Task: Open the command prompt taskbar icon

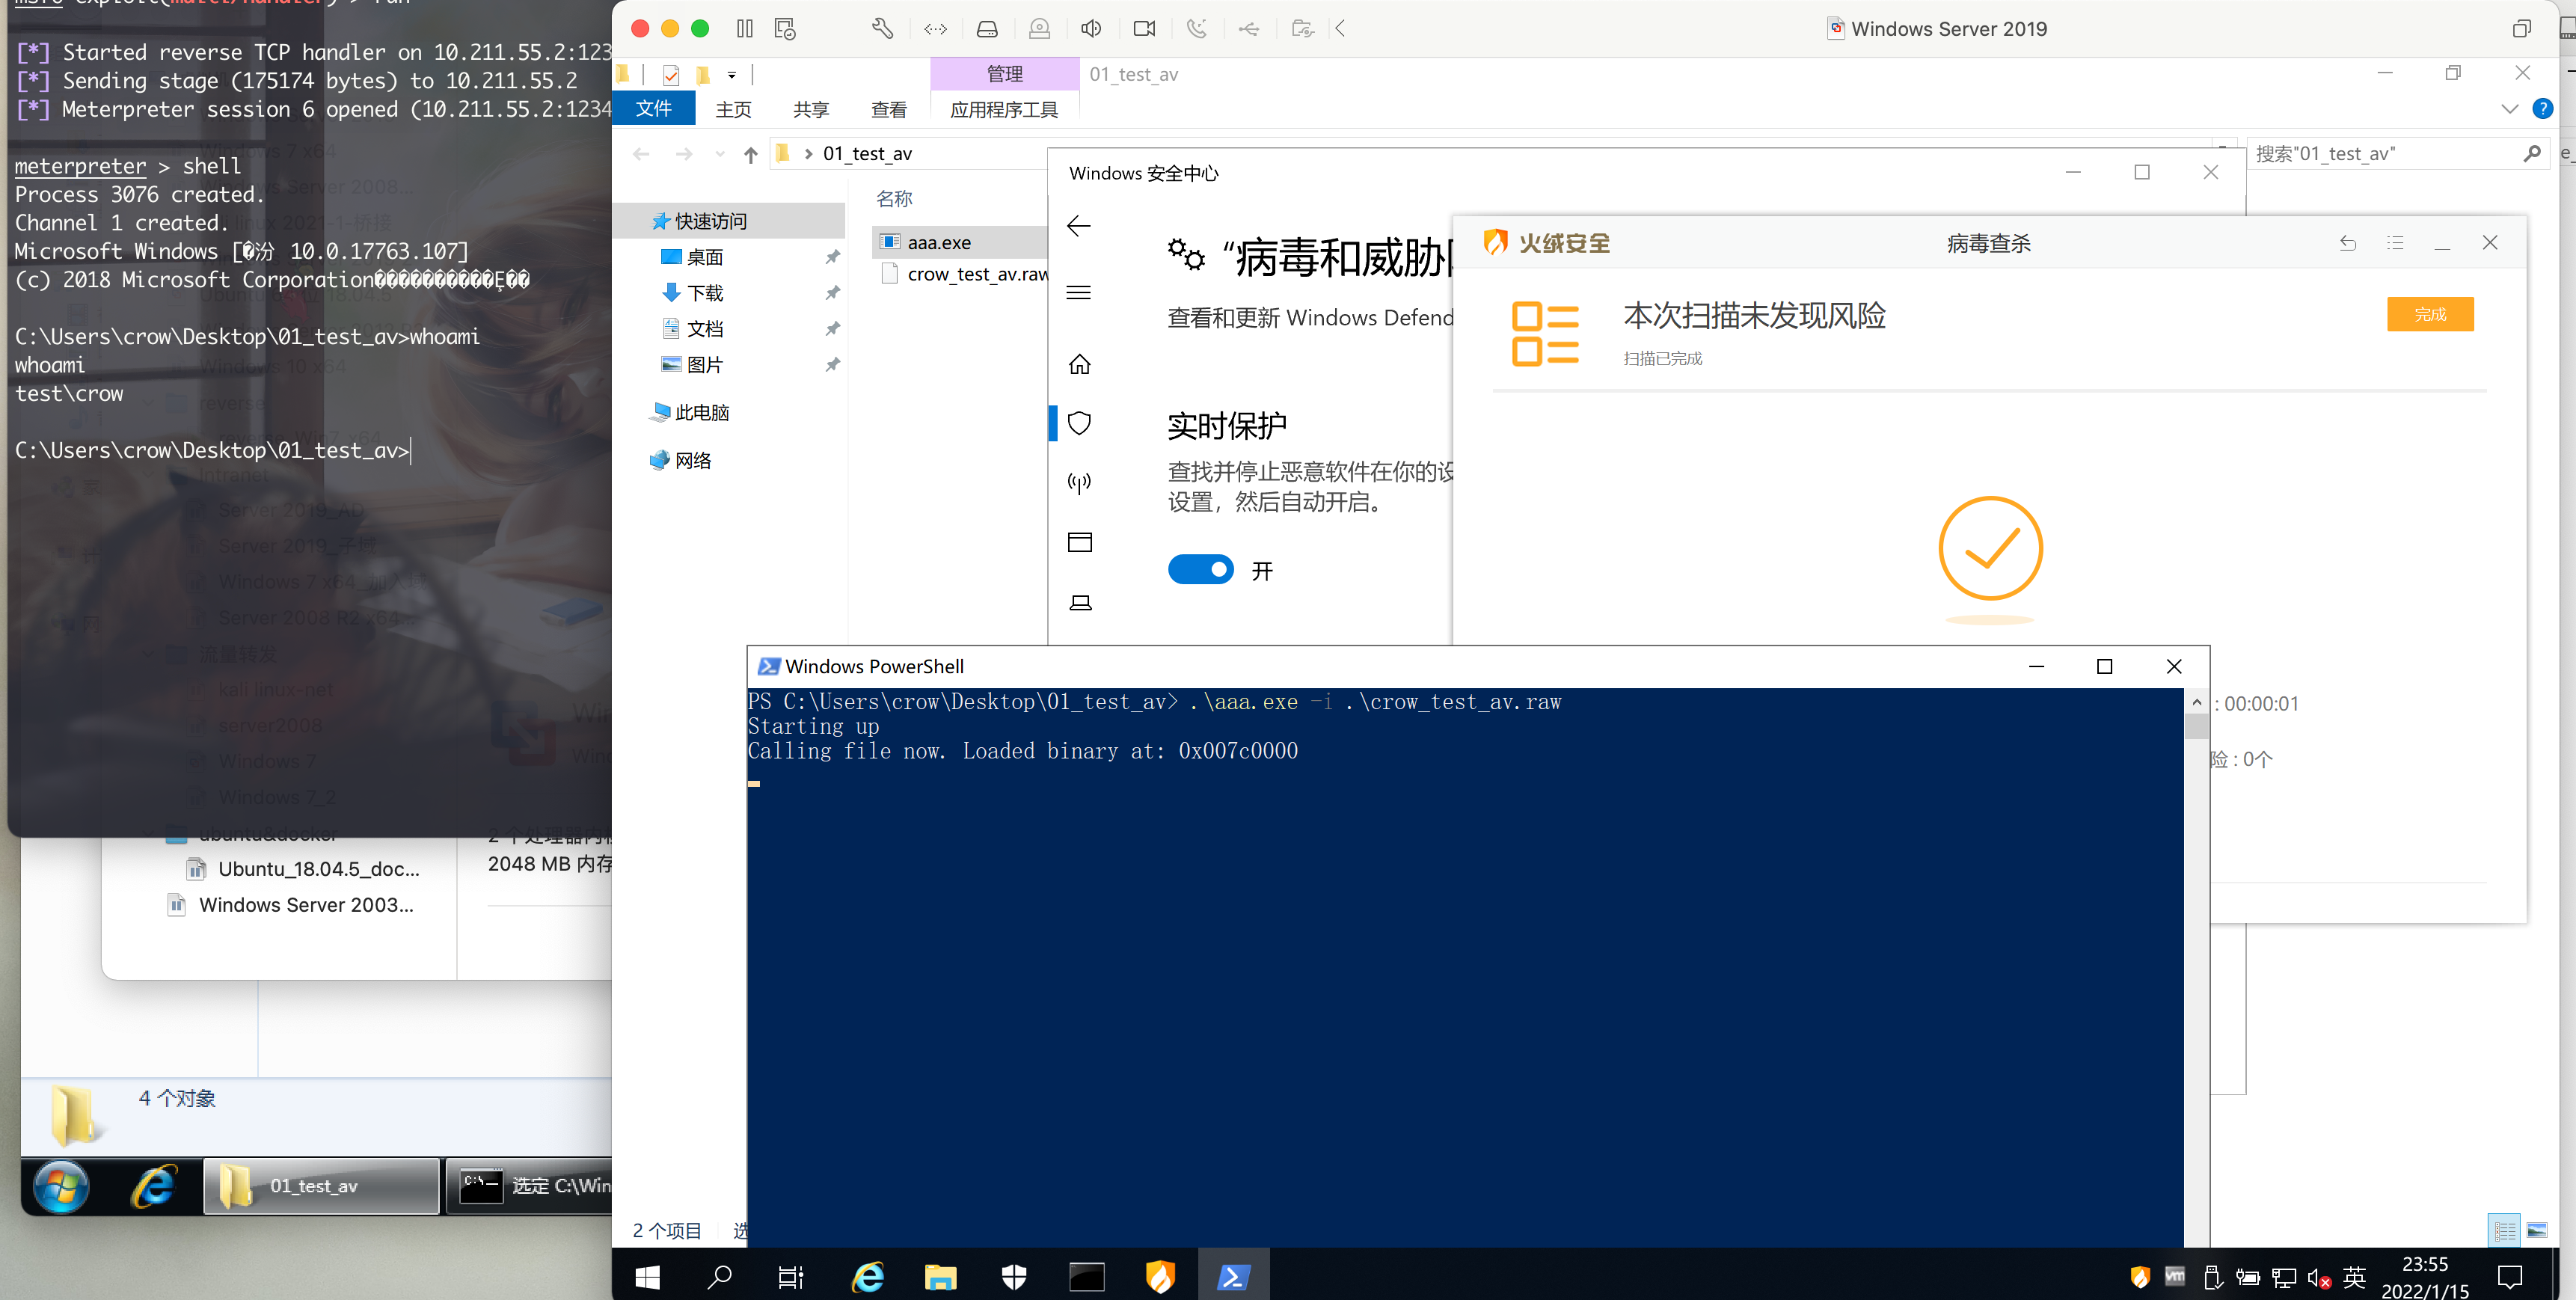Action: click(1087, 1276)
